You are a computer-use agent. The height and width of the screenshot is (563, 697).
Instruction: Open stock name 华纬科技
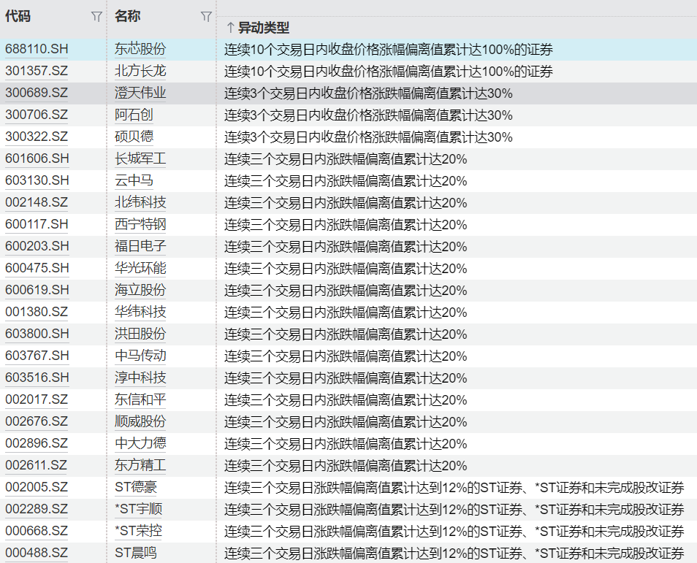[140, 312]
